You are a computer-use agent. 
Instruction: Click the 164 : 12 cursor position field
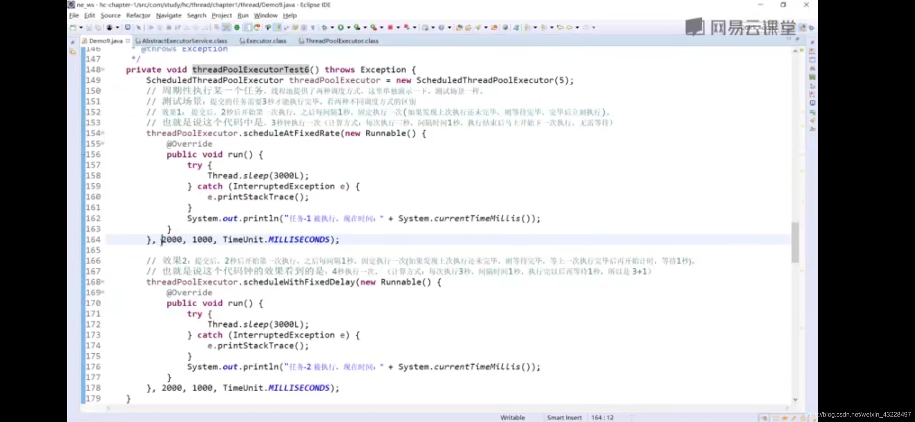[x=603, y=418]
